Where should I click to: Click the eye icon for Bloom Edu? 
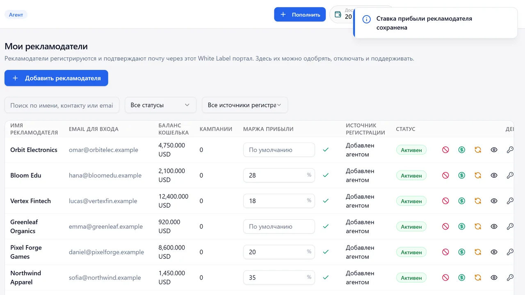494,175
